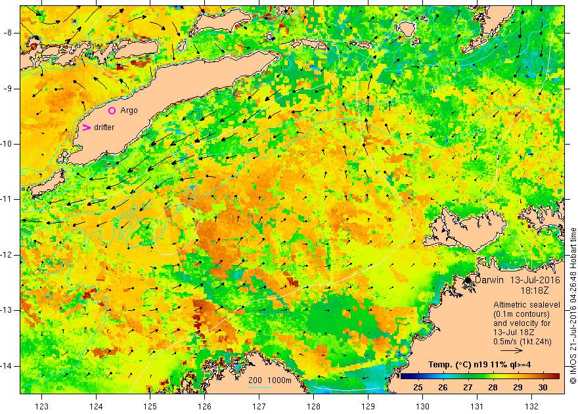Image resolution: width=578 pixels, height=414 pixels.
Task: Click the cyan depth contour legend line
Action: [x=259, y=388]
